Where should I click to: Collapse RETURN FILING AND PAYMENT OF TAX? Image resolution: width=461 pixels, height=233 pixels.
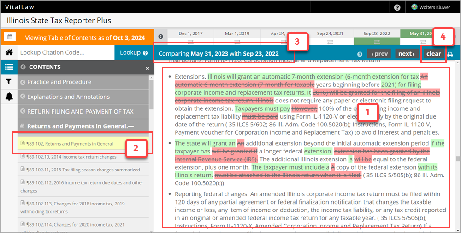pyautogui.click(x=23, y=112)
